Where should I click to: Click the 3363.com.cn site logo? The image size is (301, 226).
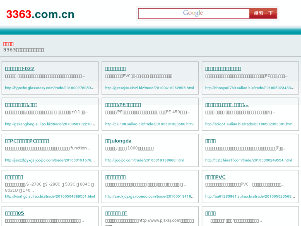(x=40, y=15)
